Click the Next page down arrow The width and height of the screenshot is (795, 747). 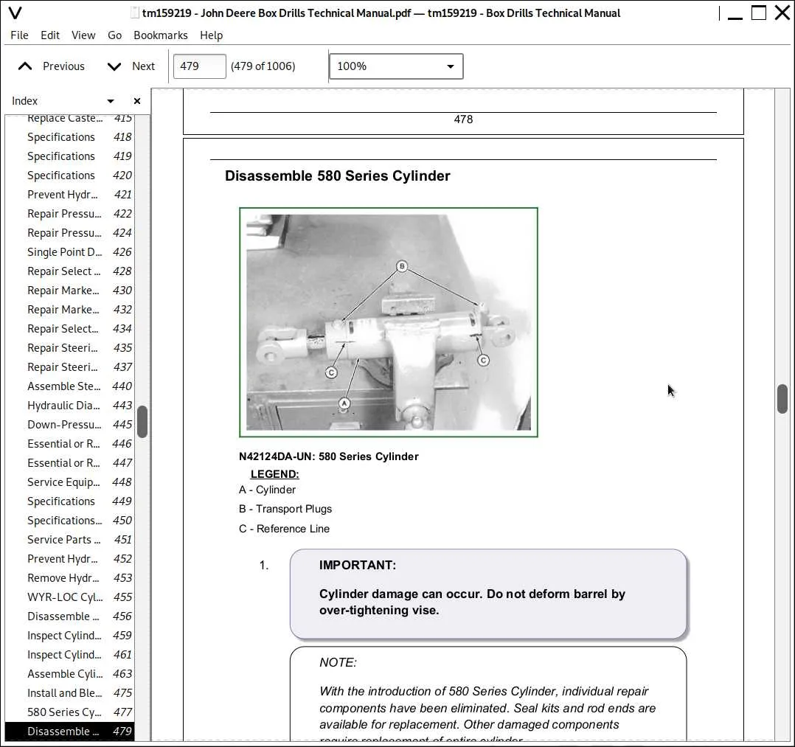[114, 66]
